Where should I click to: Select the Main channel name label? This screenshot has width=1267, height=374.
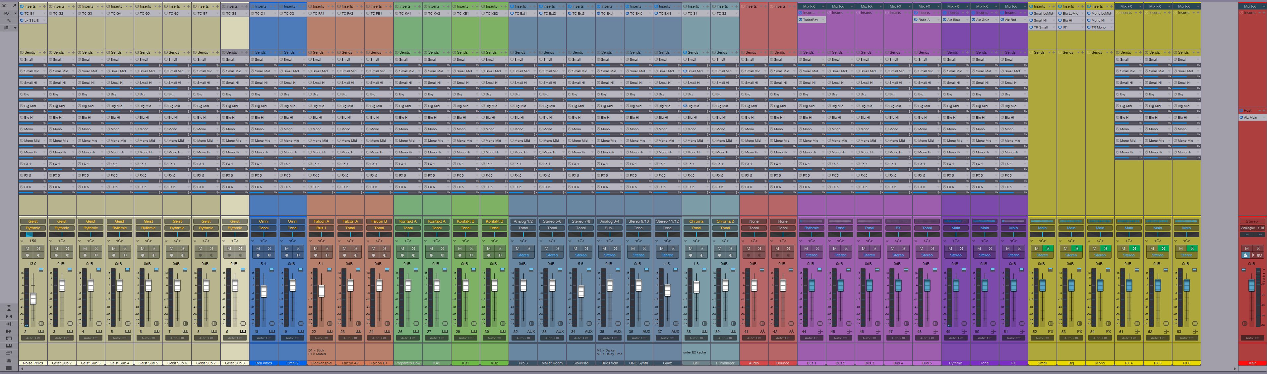click(1252, 363)
